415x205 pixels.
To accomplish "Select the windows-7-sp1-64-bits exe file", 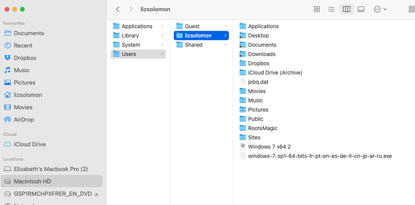I will click(316, 156).
